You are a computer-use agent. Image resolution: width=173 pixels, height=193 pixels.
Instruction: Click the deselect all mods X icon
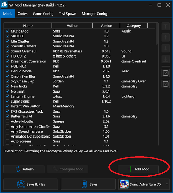coord(165,84)
